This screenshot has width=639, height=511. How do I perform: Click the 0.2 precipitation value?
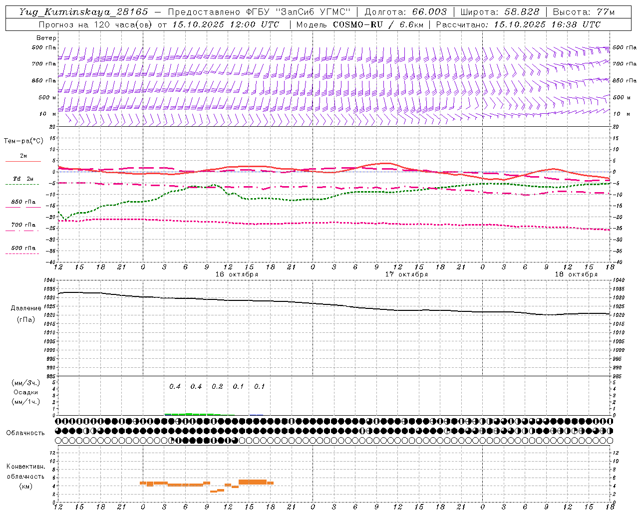click(x=217, y=387)
